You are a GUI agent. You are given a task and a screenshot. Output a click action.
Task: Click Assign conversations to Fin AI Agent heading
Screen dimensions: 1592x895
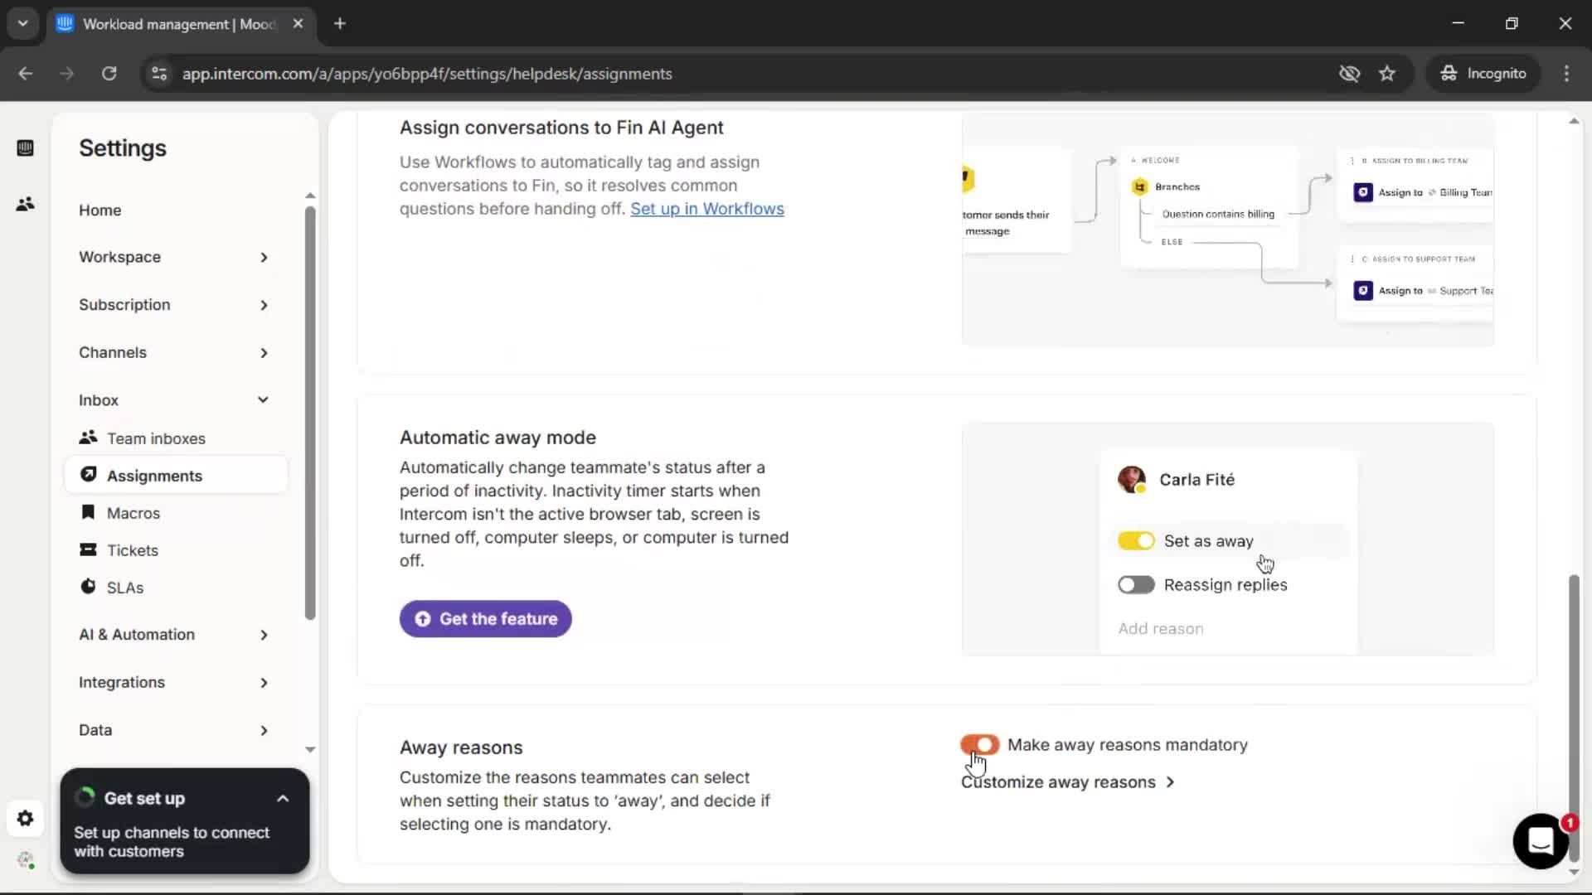(x=561, y=128)
